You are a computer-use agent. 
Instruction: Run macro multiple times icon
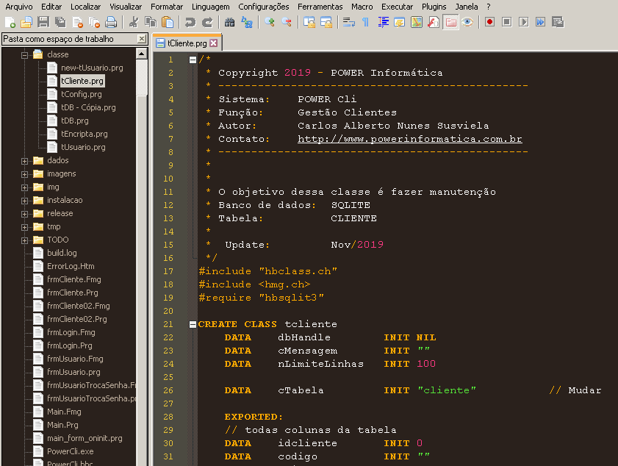point(541,22)
